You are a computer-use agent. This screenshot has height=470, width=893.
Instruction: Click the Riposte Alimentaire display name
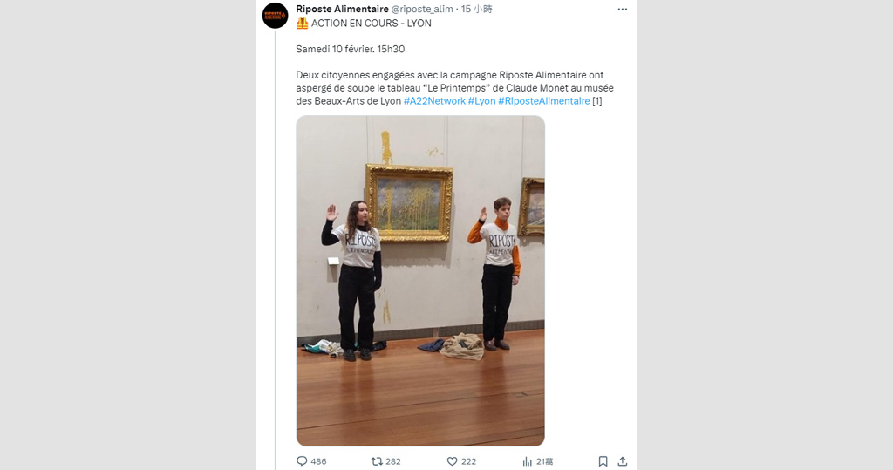click(342, 9)
